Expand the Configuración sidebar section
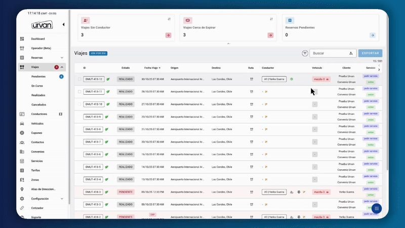The width and height of the screenshot is (405, 228). 62,199
